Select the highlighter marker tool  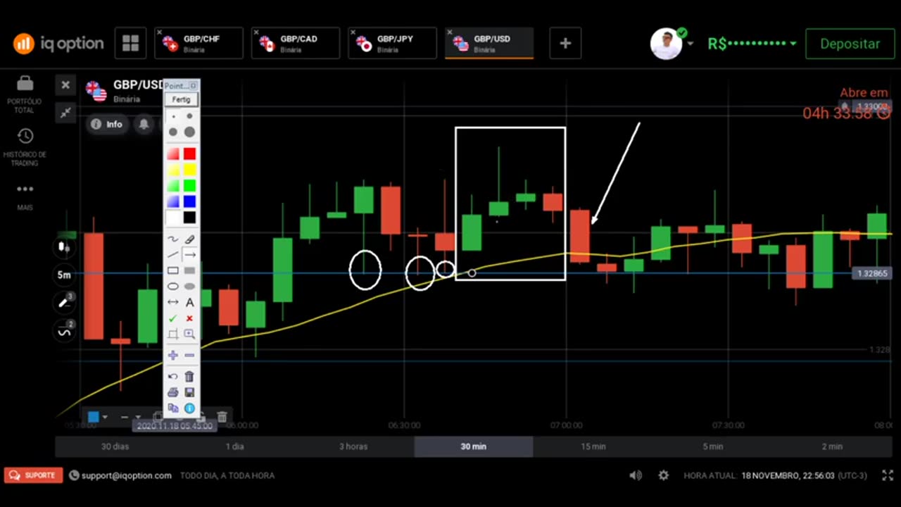click(189, 239)
